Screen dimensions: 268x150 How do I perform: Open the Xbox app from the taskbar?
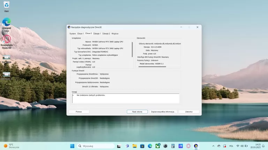(x=158, y=146)
